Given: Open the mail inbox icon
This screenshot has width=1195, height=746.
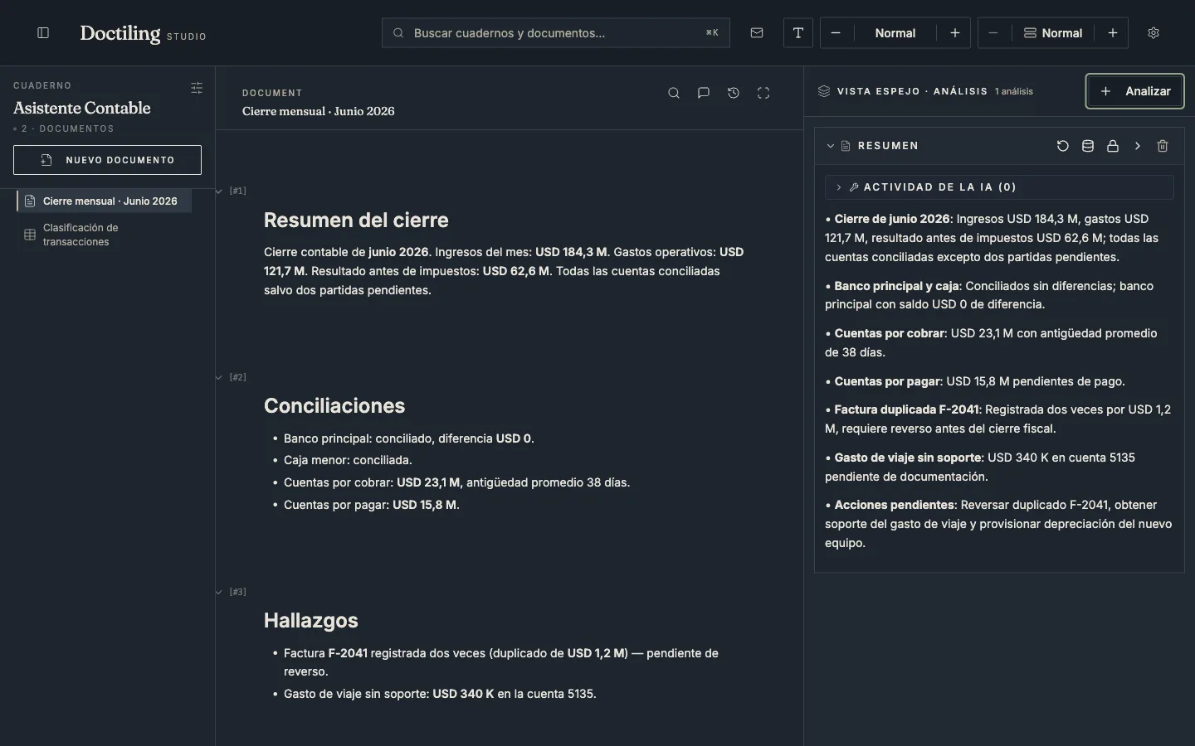Looking at the screenshot, I should (x=757, y=33).
